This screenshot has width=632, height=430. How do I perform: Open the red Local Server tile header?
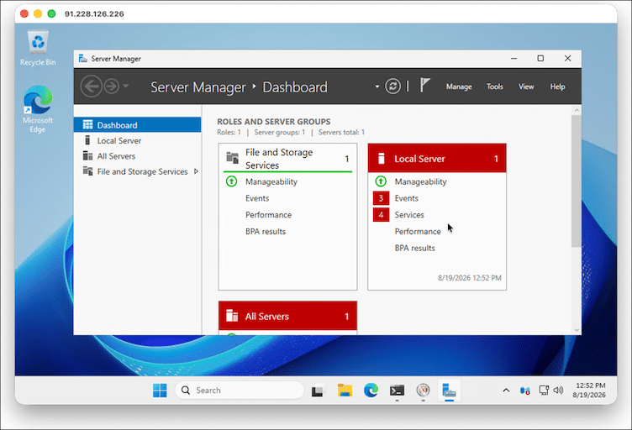click(437, 158)
